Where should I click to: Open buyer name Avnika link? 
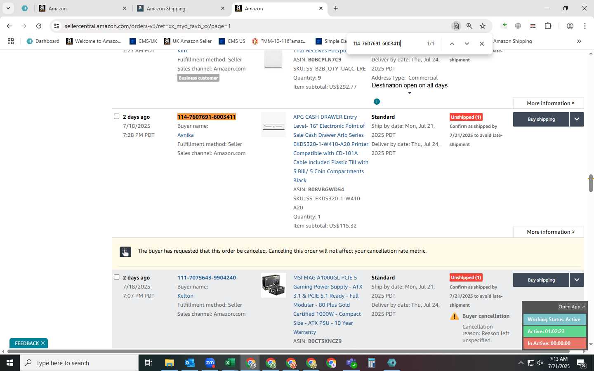coord(185,135)
